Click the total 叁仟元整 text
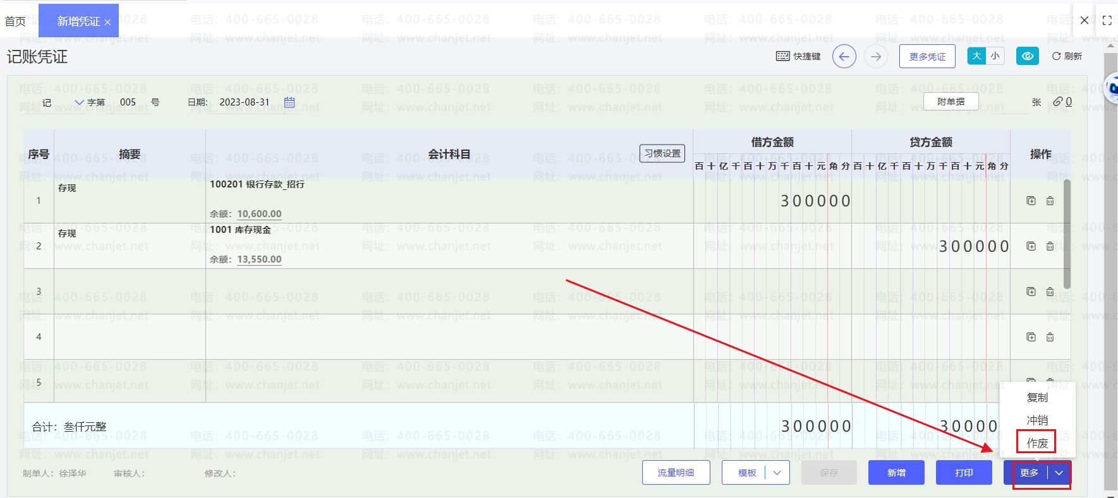The height and width of the screenshot is (498, 1118). (x=85, y=427)
